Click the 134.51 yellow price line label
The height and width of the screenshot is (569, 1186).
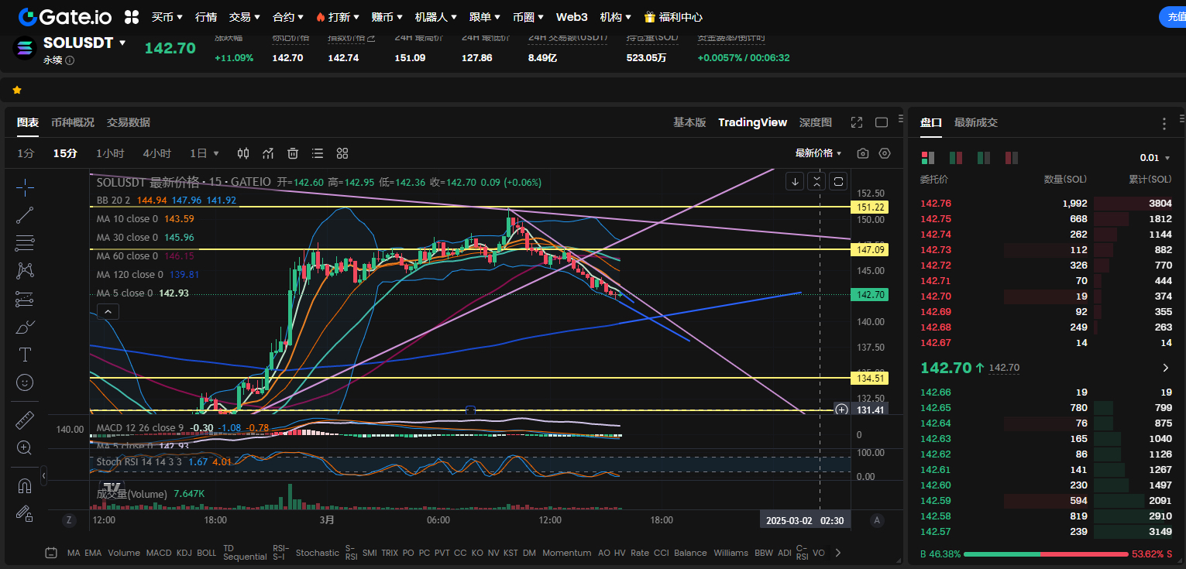pos(869,378)
